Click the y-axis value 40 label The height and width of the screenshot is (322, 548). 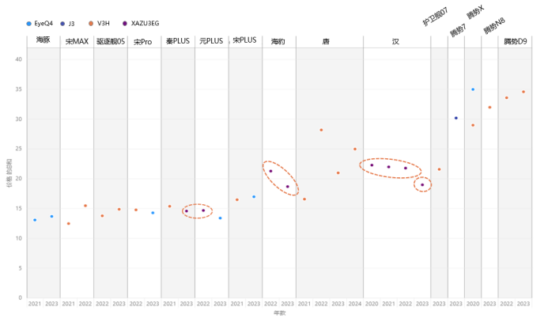pyautogui.click(x=20, y=59)
